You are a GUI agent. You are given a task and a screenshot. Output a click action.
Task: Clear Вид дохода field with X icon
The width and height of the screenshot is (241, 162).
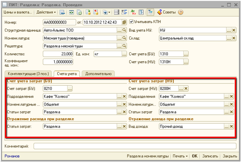pos(231,126)
